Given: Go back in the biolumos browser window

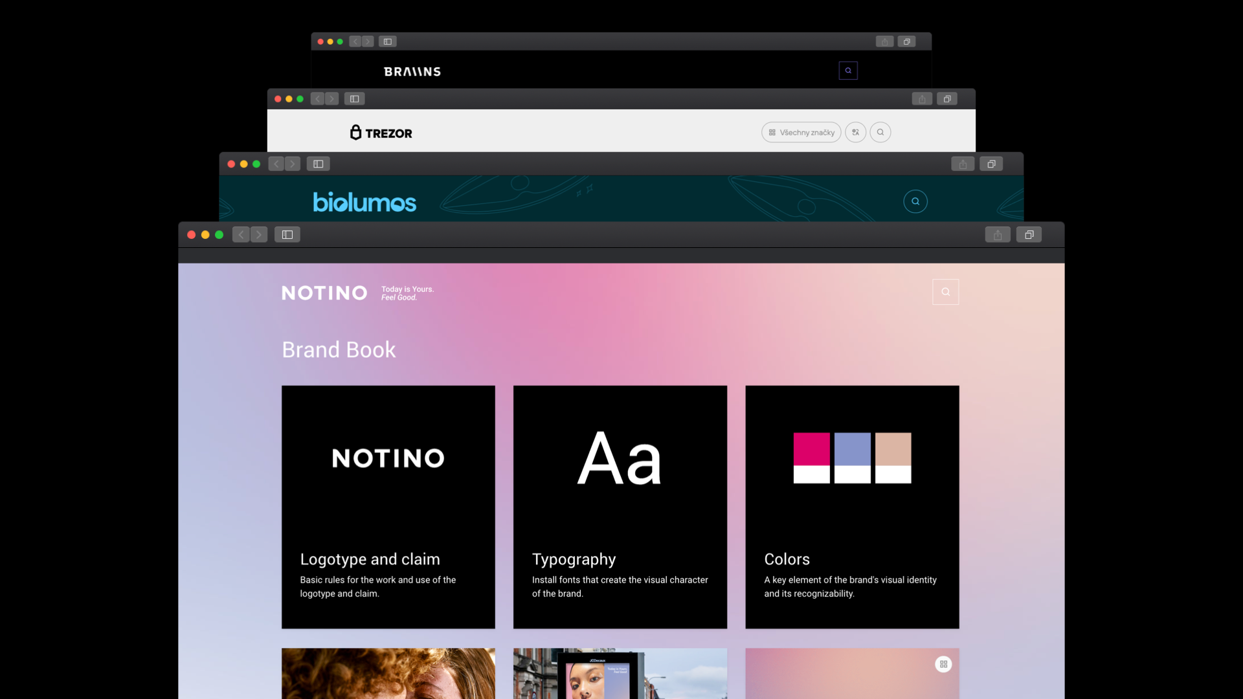Looking at the screenshot, I should (276, 164).
